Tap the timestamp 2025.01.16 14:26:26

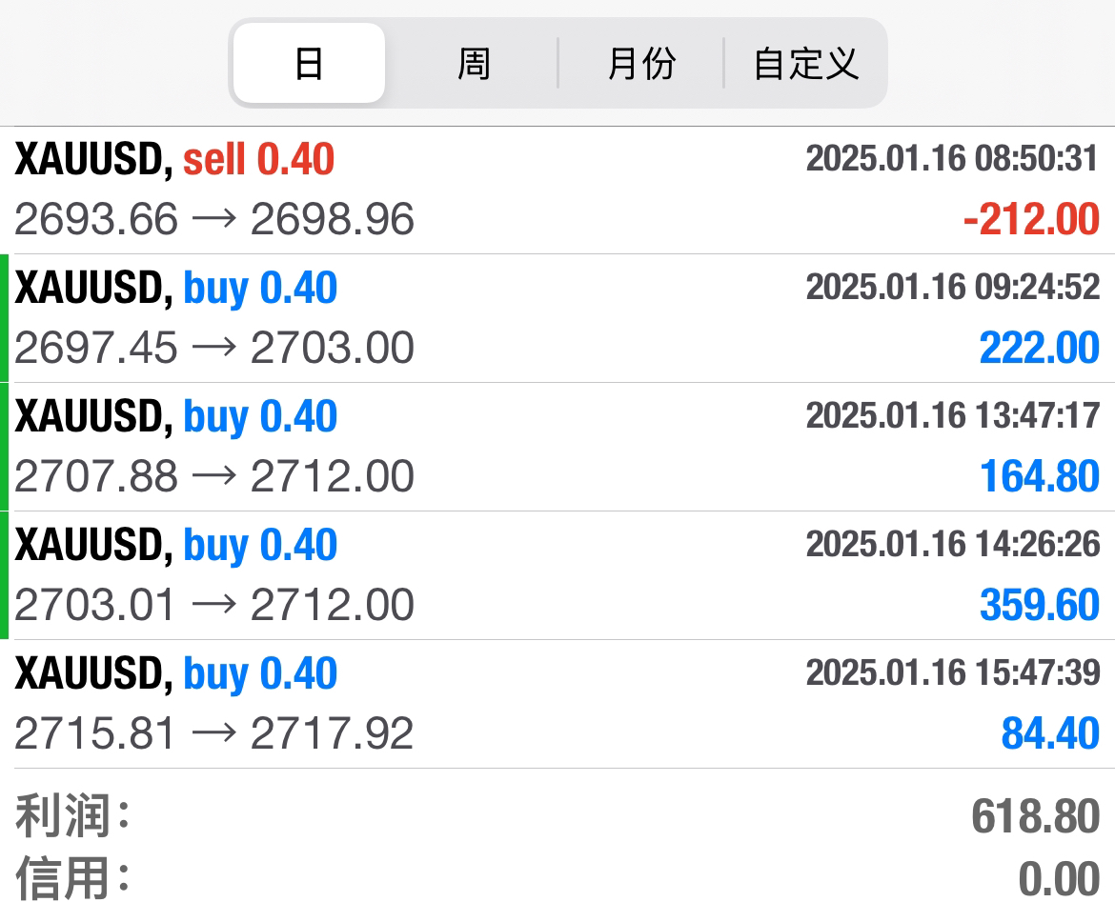point(952,544)
